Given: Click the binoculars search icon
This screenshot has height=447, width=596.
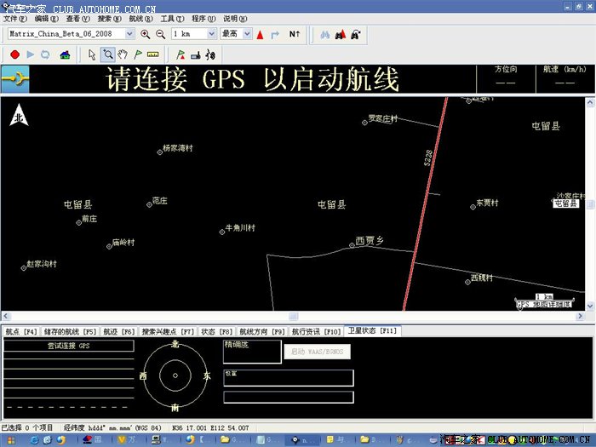Looking at the screenshot, I should click(x=324, y=34).
